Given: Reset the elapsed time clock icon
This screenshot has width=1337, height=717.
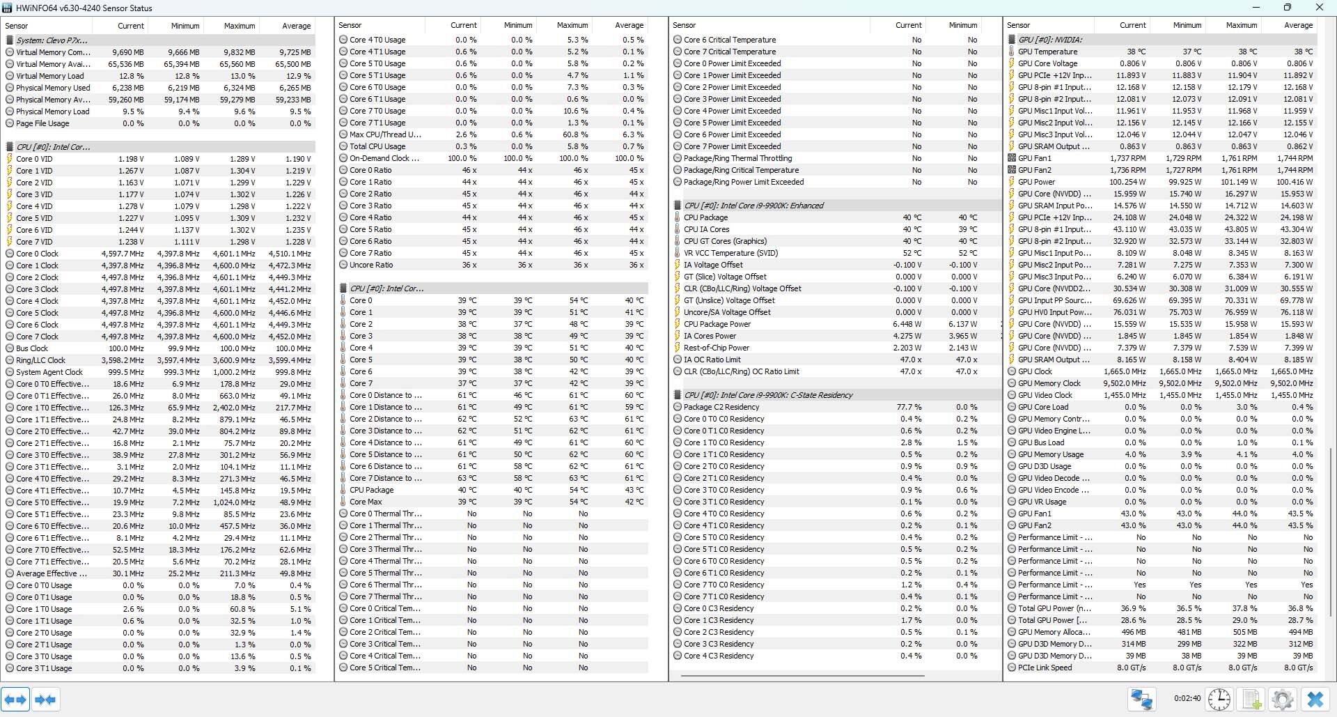Looking at the screenshot, I should tap(1219, 699).
